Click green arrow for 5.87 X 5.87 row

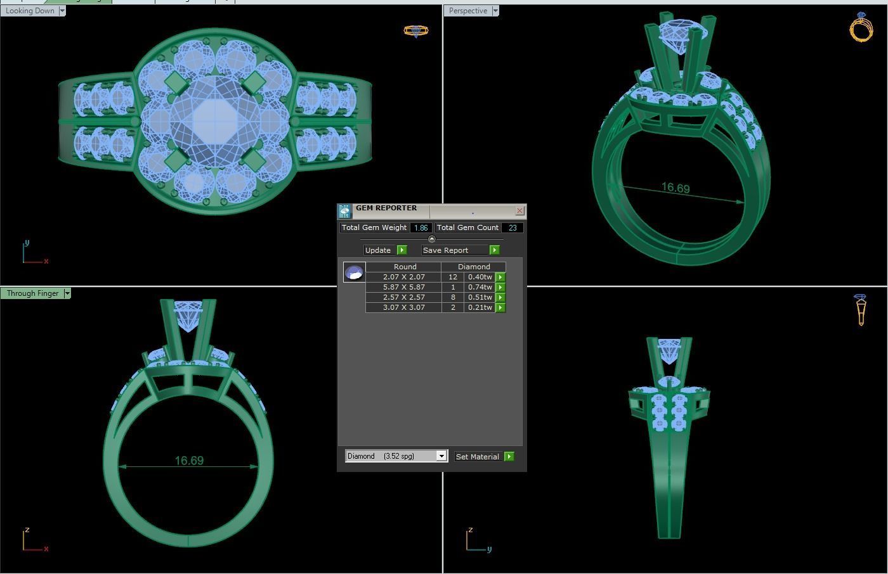coord(500,287)
